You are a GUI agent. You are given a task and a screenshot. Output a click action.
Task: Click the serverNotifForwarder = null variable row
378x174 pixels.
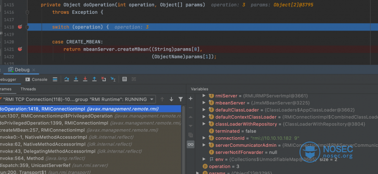coord(287,152)
